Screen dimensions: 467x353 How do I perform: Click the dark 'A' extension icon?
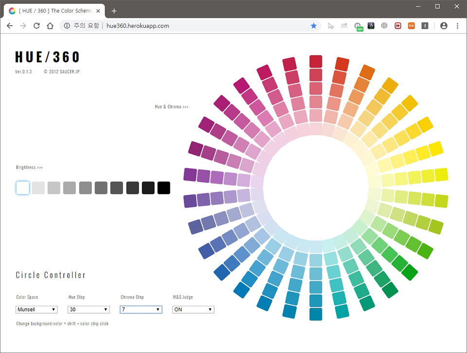tap(371, 26)
